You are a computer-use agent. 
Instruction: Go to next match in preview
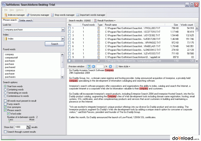click(x=110, y=66)
